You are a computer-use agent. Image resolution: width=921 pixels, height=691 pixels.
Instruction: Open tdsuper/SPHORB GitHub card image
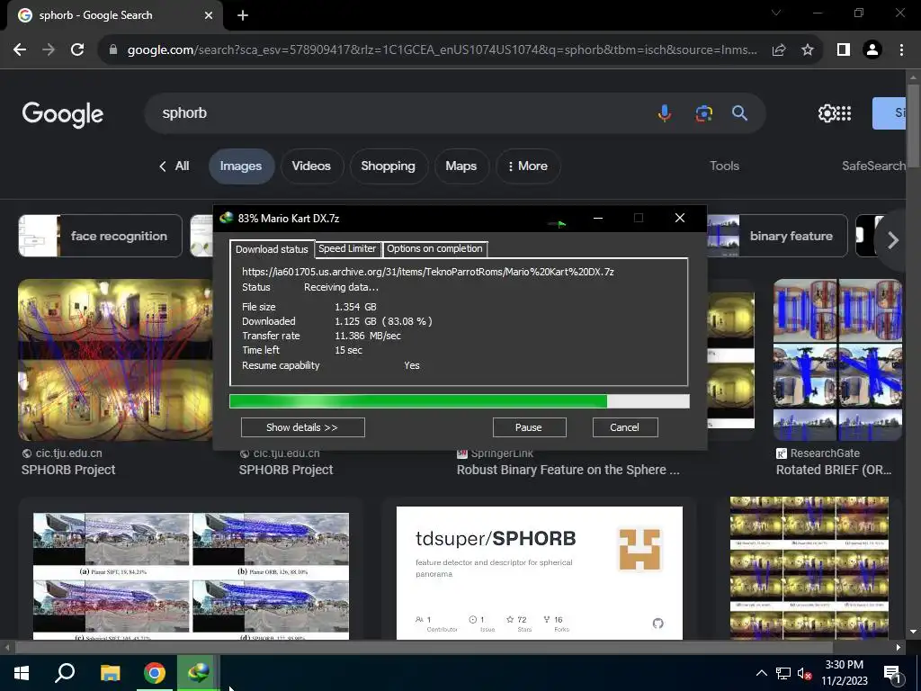click(540, 573)
